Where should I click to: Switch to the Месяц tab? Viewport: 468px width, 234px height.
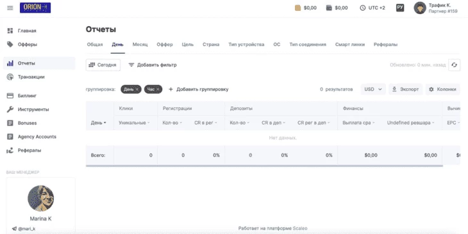(x=140, y=44)
